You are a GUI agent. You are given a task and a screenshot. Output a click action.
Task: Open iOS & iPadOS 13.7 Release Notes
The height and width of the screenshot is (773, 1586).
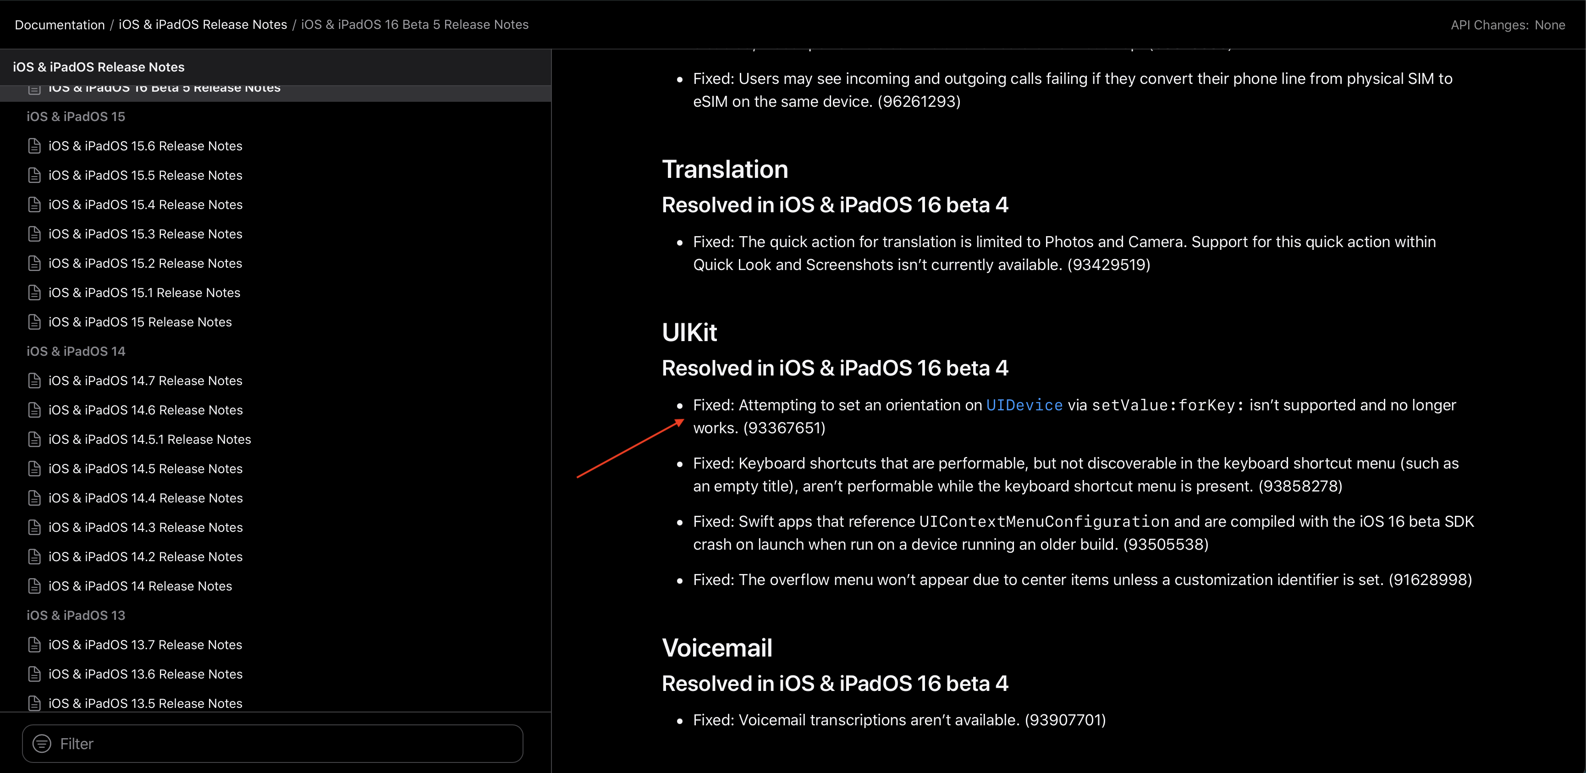[145, 645]
